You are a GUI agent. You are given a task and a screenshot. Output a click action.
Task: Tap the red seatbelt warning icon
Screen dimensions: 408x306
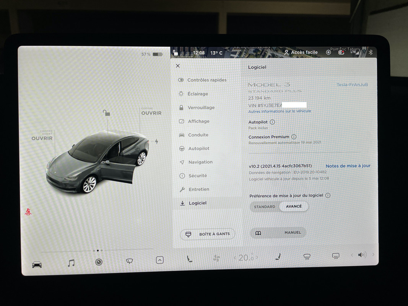coord(28,212)
